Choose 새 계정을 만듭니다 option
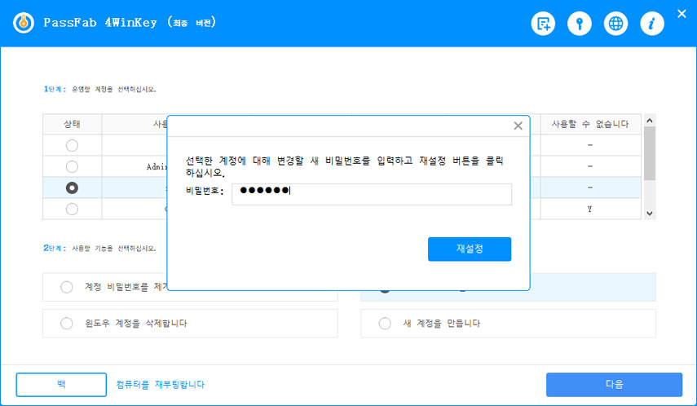Screen dimensions: 697x406 [385, 324]
